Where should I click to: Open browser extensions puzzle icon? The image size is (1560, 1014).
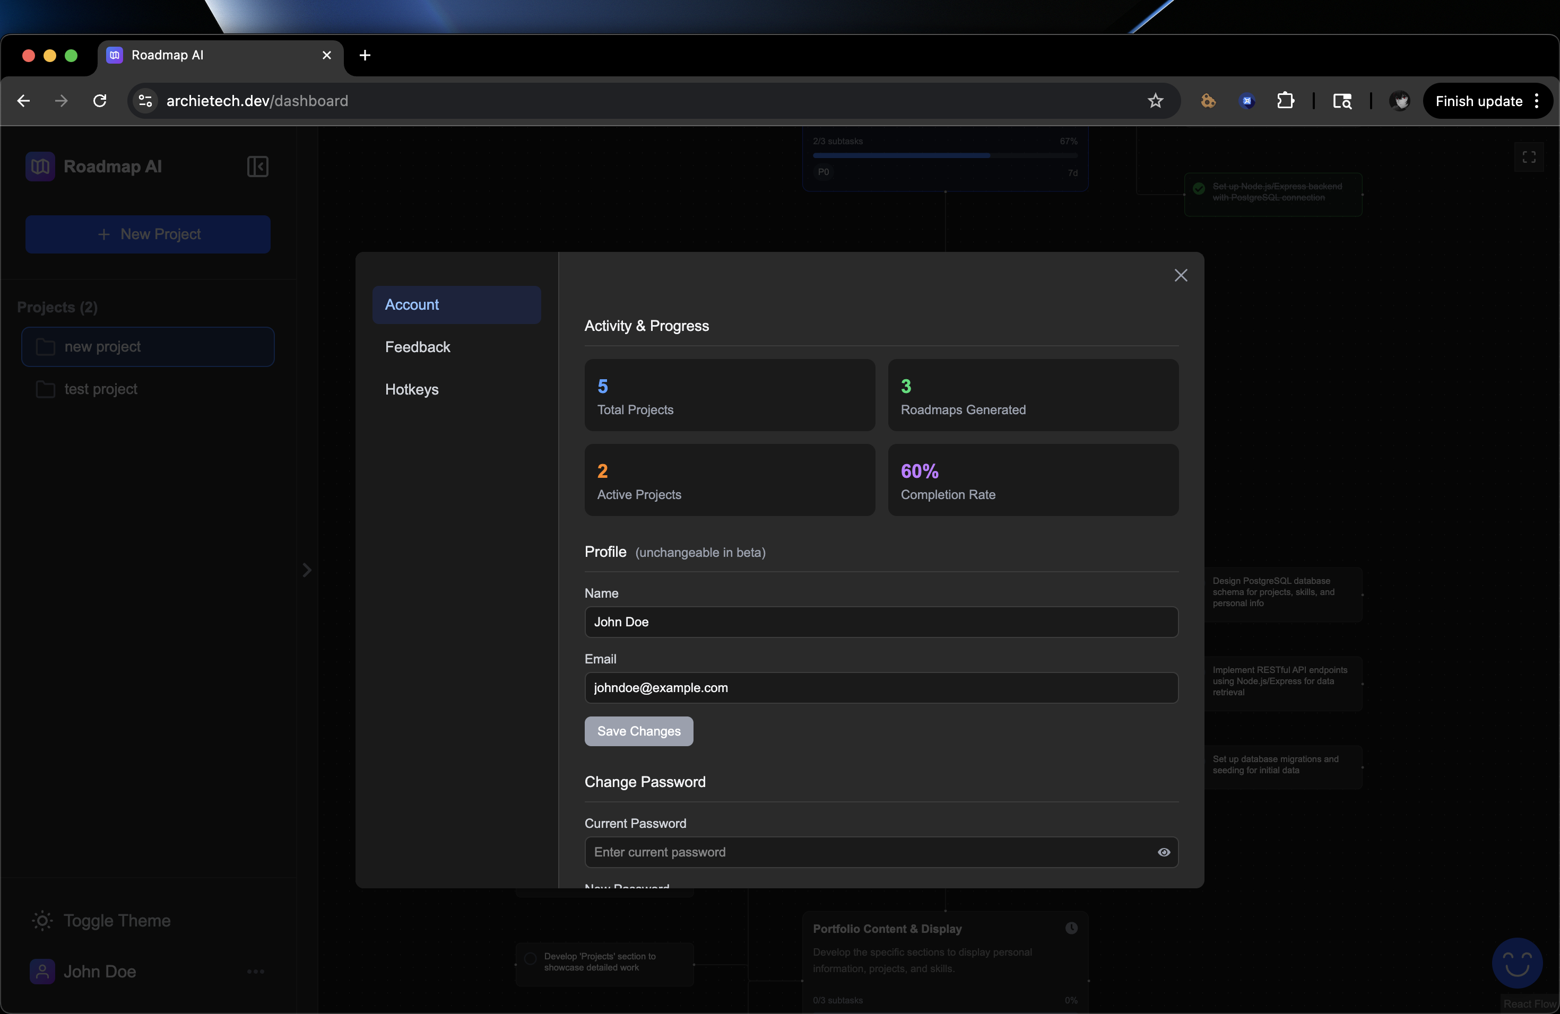click(1285, 101)
